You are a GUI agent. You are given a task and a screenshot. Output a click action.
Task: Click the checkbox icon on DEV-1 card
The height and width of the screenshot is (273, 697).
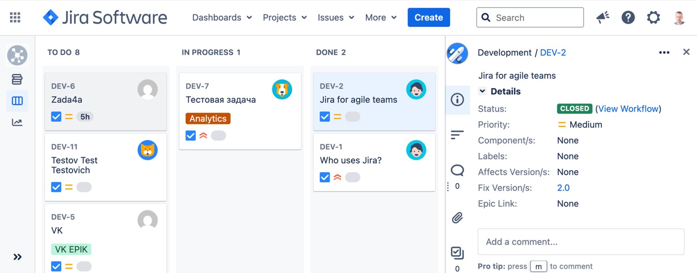[x=325, y=177]
